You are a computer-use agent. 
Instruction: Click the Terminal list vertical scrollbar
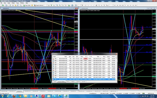[116, 68]
